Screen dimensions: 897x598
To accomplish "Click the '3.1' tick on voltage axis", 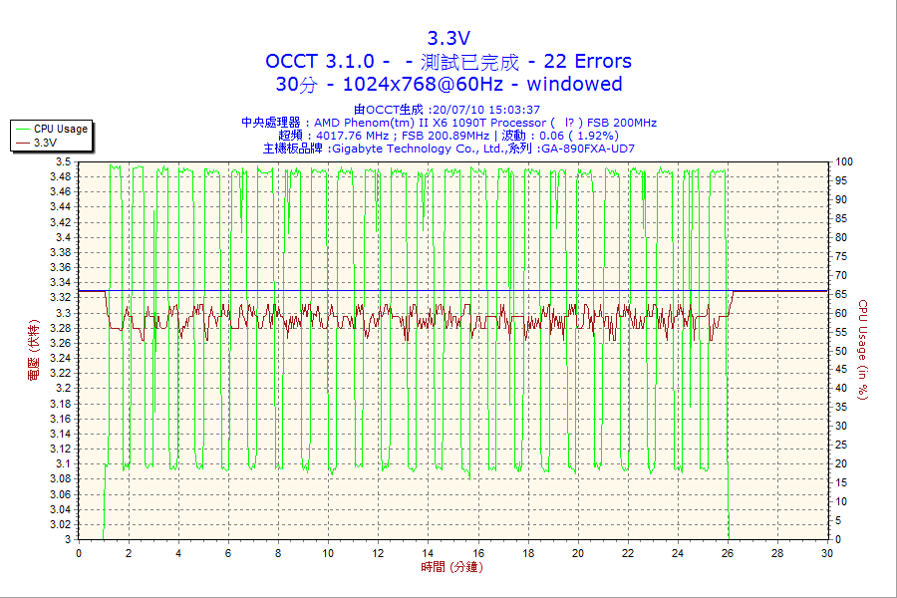I will click(64, 464).
